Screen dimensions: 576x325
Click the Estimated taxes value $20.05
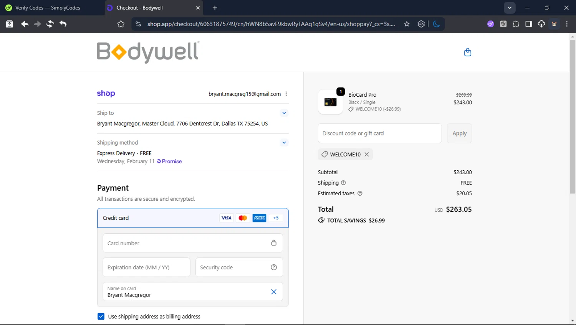pos(464,193)
